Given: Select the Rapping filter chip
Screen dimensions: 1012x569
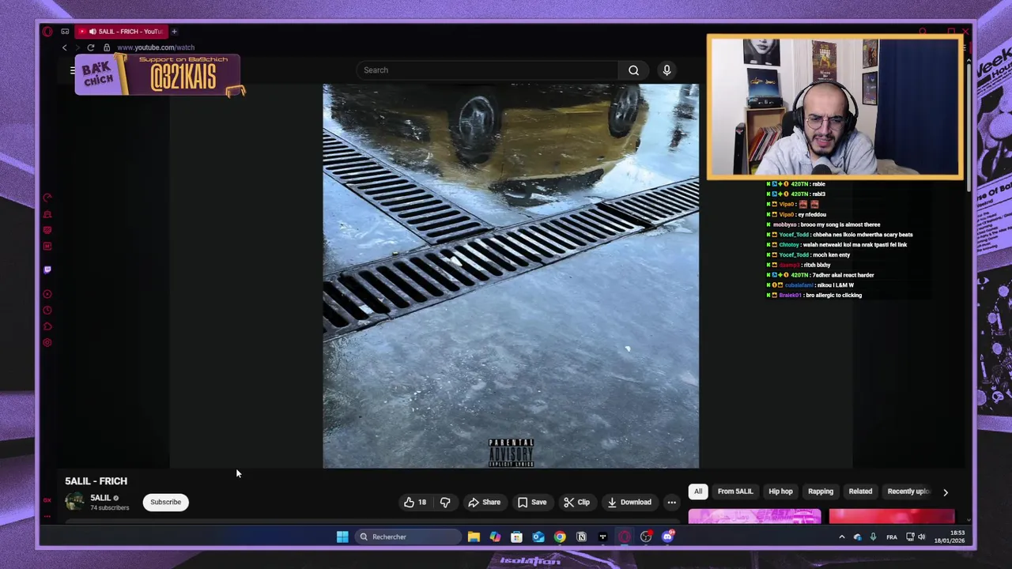Looking at the screenshot, I should click(821, 492).
